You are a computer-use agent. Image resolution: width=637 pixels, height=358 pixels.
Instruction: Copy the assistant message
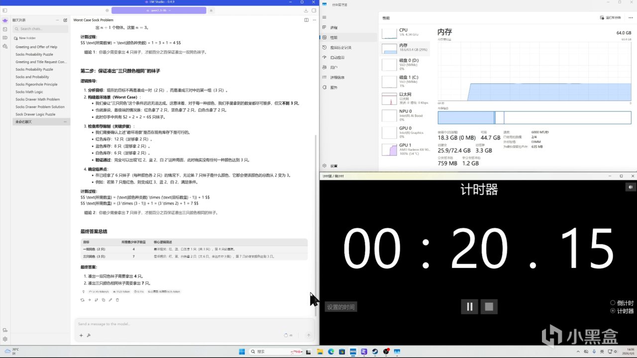(104, 300)
